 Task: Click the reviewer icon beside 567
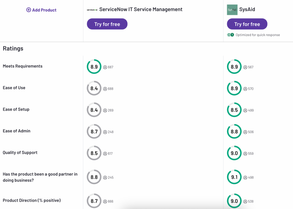pos(245,67)
